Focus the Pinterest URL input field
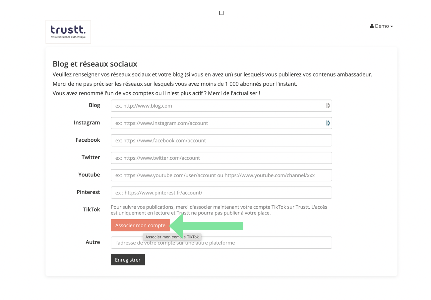 pos(221,193)
